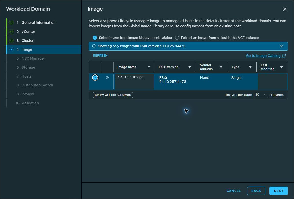
Task: Dismiss the ESXi version info banner
Action: pyautogui.click(x=281, y=46)
